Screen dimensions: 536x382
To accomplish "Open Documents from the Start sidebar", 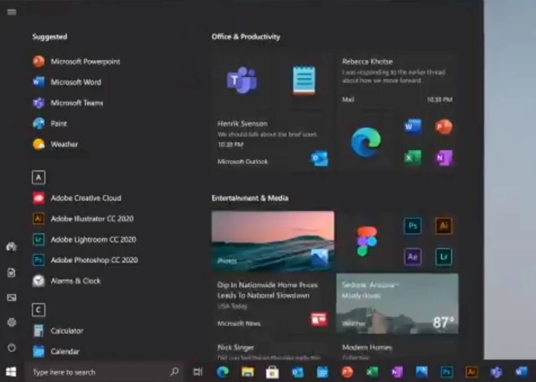I will click(x=11, y=273).
